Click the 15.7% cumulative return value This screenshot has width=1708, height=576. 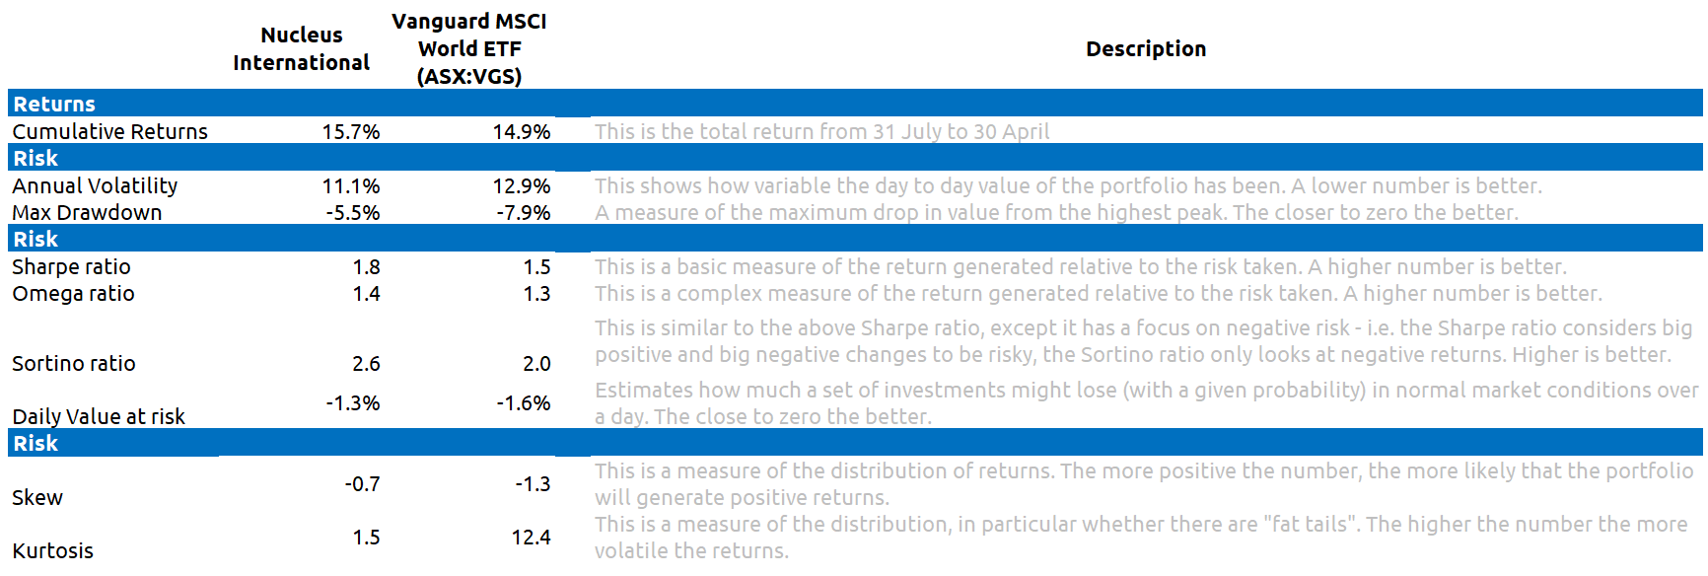[351, 131]
